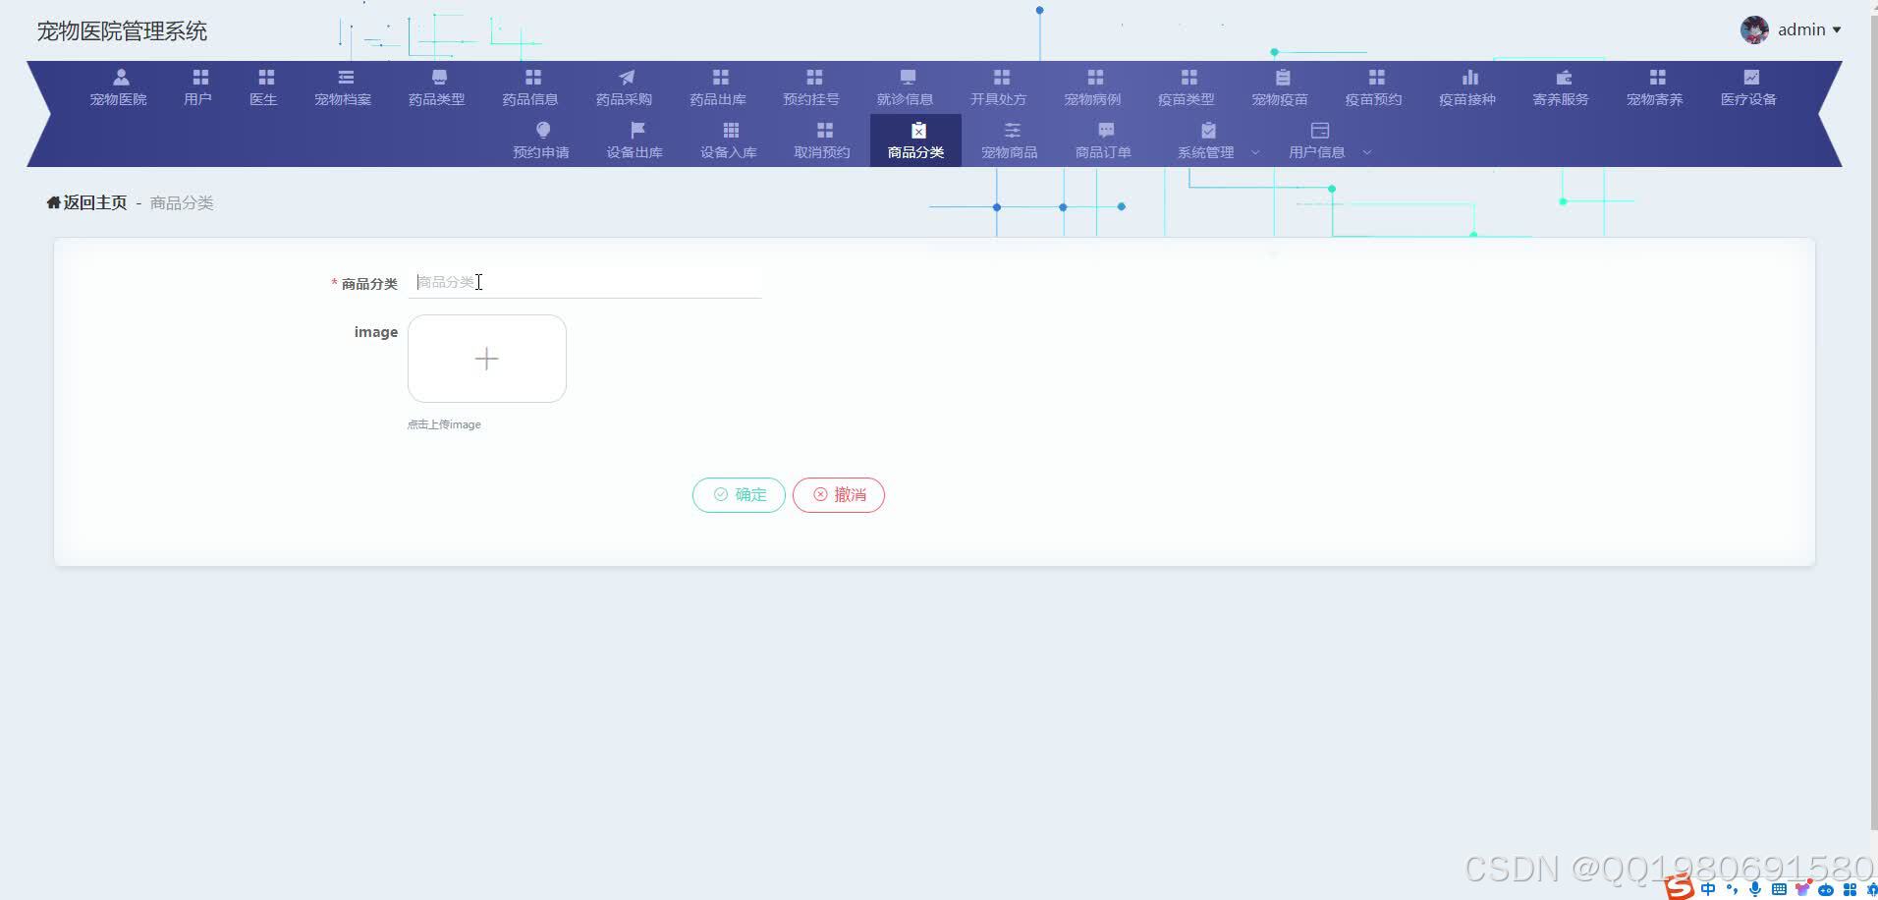Image resolution: width=1878 pixels, height=900 pixels.
Task: Go to the 预约挂号 menu
Action: pos(811,87)
